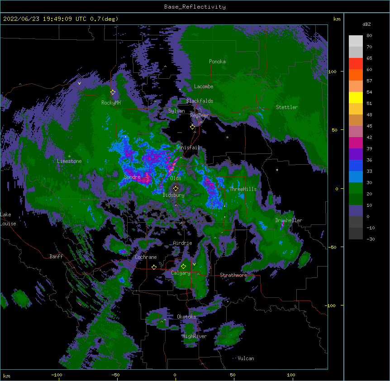The image size is (390, 381).
Task: Click the Vulcan label
Action: click(246, 358)
